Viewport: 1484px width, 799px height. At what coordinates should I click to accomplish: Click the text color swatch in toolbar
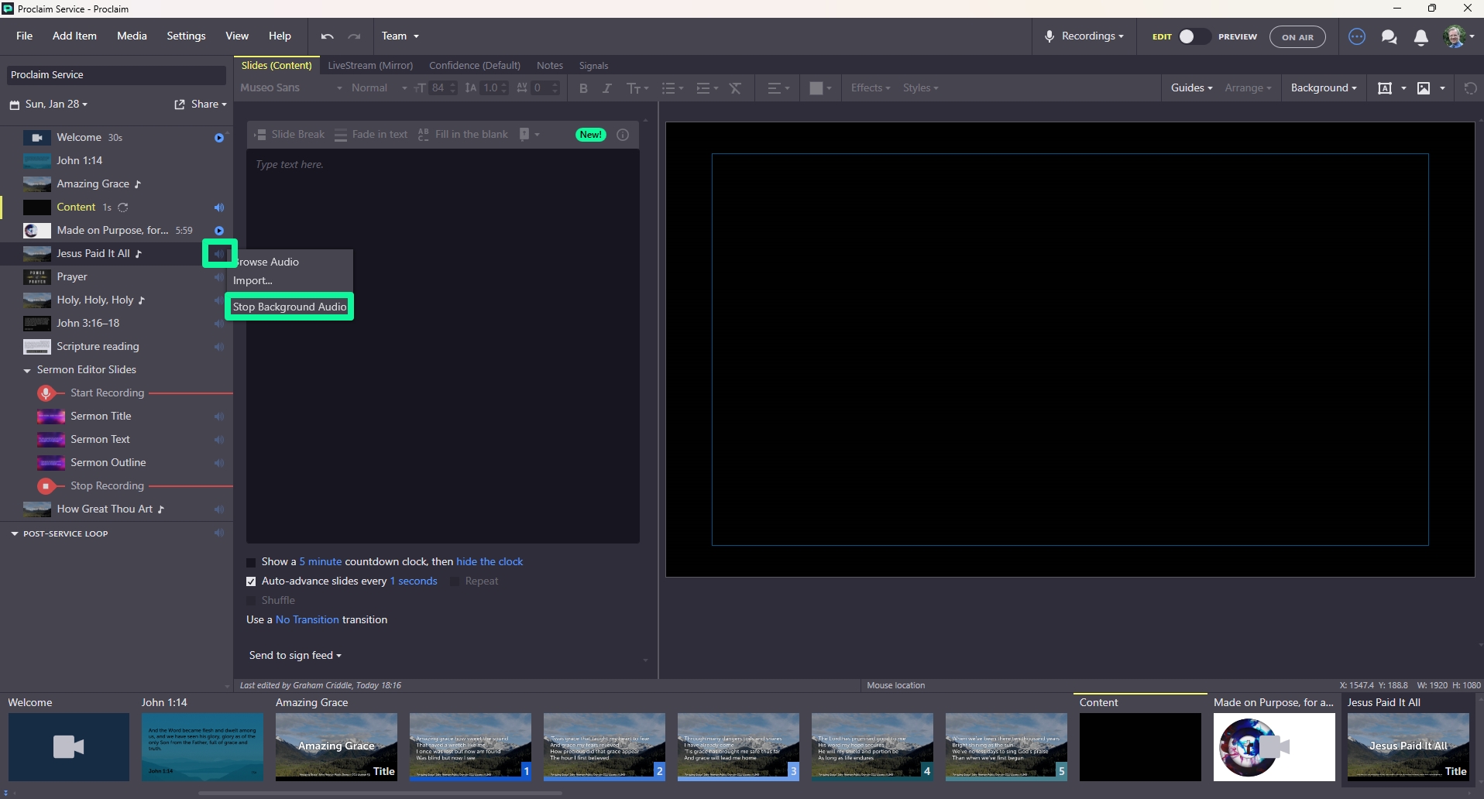coord(816,88)
